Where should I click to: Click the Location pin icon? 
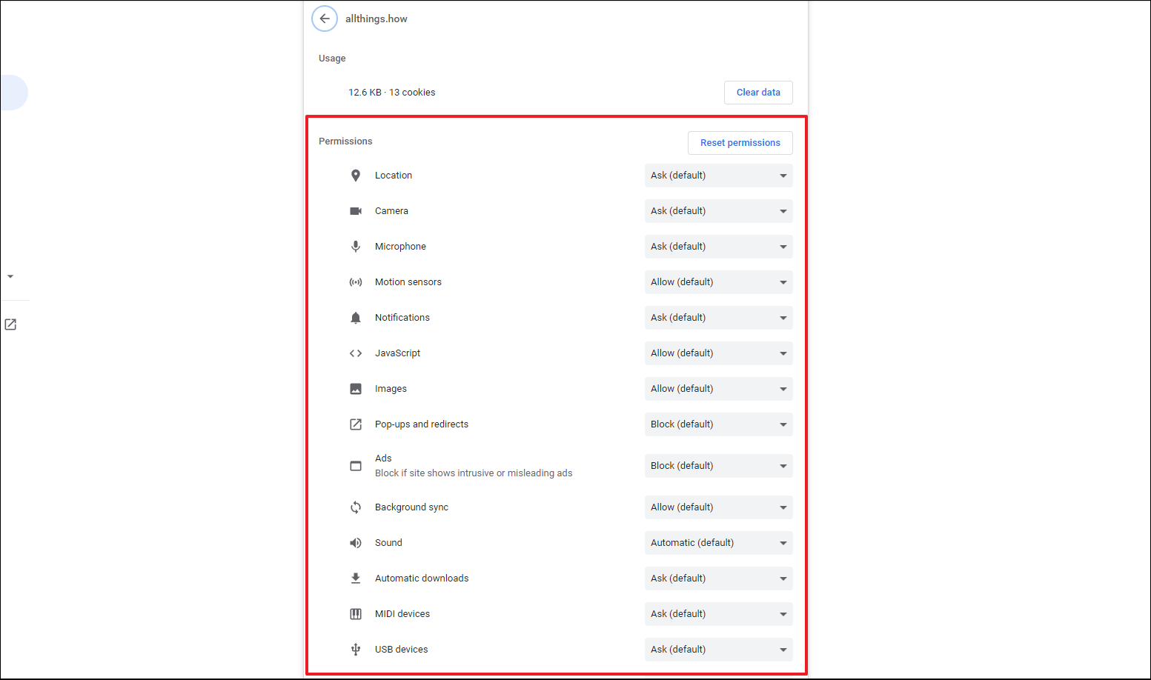(356, 176)
